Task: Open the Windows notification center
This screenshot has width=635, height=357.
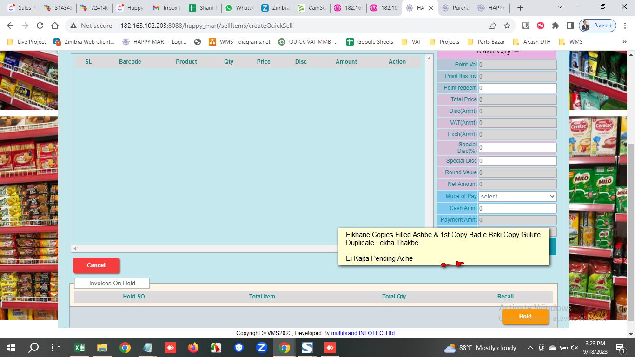Action: pyautogui.click(x=620, y=348)
